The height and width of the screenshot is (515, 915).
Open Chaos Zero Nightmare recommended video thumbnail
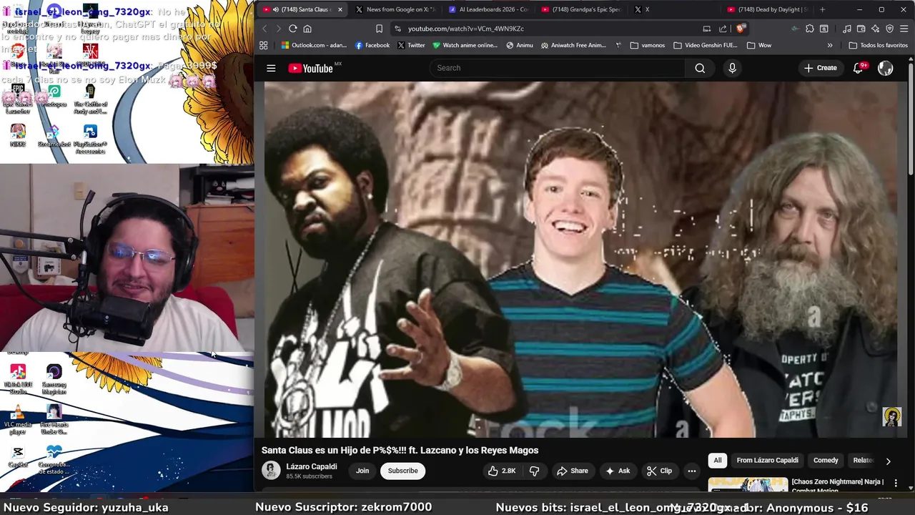748,484
